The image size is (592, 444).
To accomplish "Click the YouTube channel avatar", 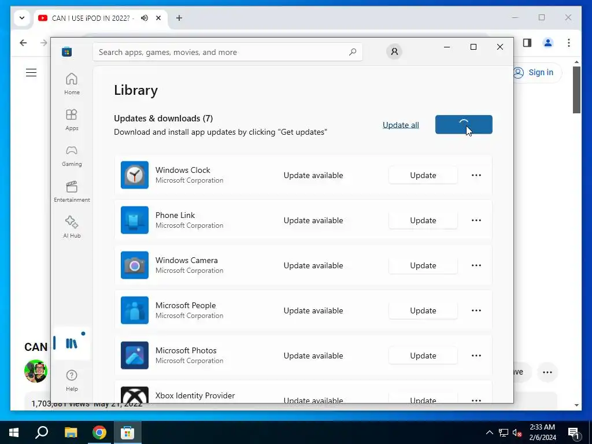I will [x=36, y=371].
